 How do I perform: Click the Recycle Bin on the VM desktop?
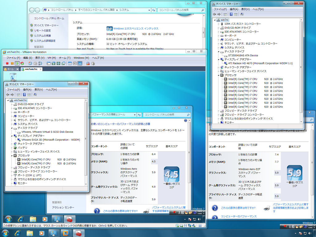(x=13, y=77)
